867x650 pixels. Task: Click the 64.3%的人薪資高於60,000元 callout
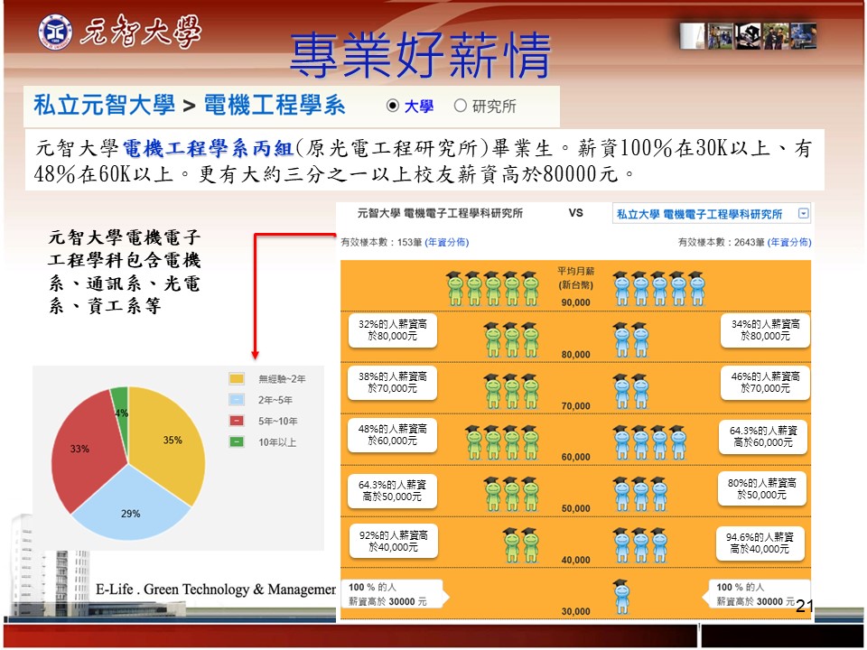click(763, 437)
